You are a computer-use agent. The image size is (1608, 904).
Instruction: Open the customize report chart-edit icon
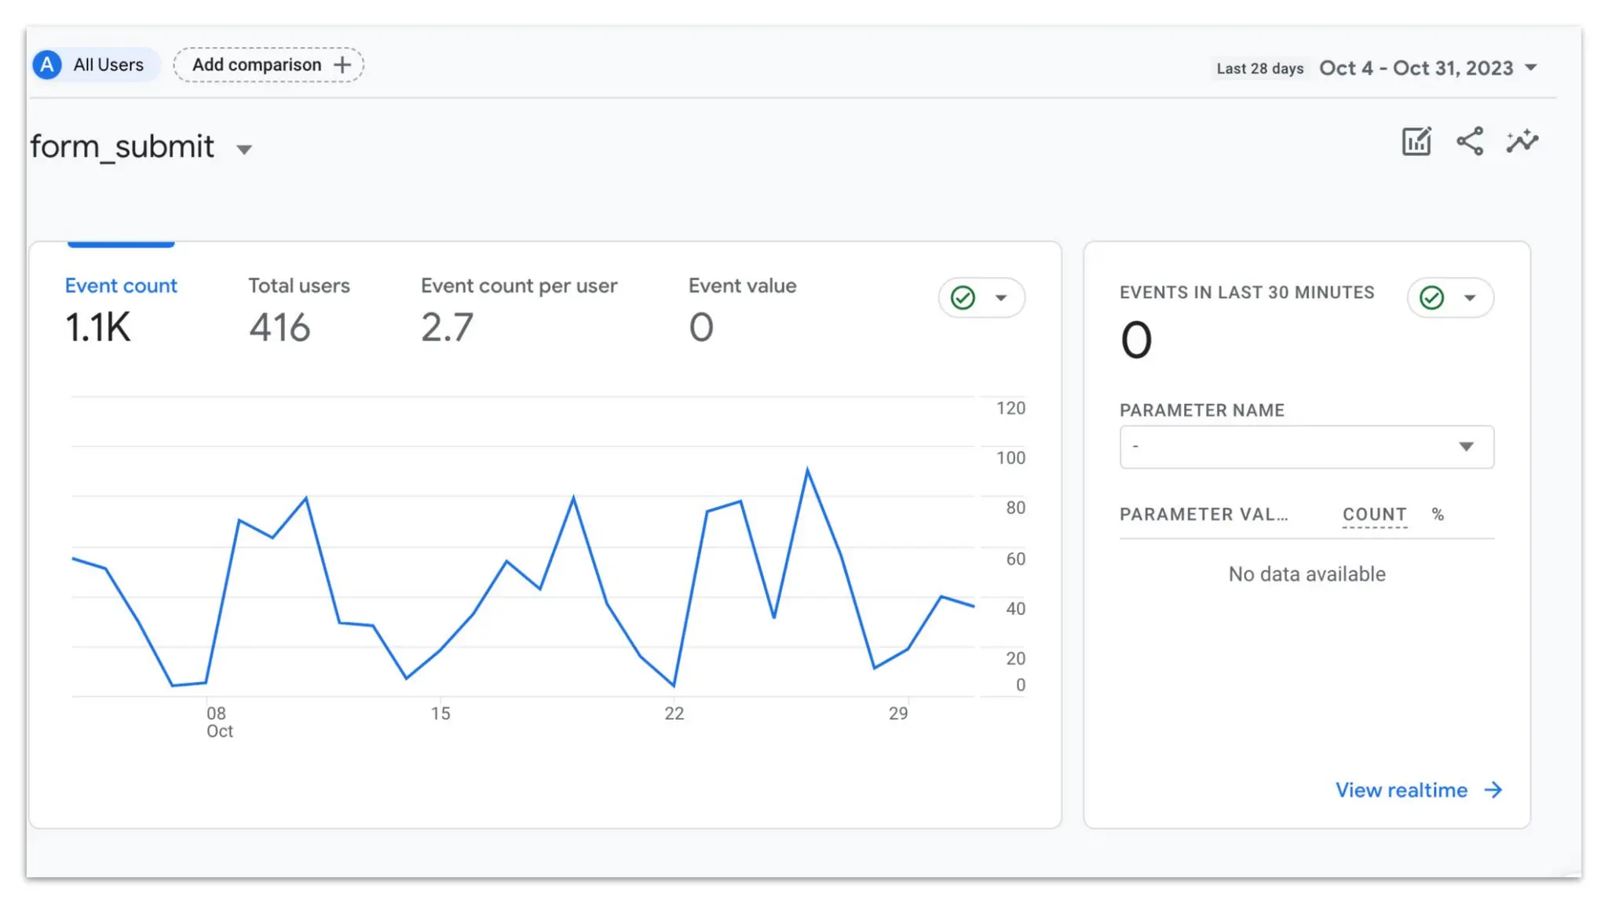click(x=1416, y=142)
